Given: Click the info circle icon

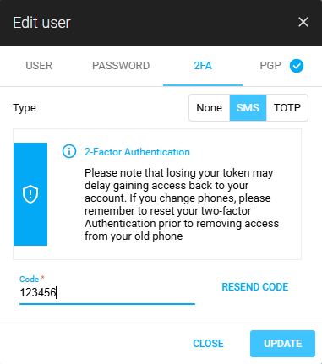Looking at the screenshot, I should pyautogui.click(x=69, y=151).
